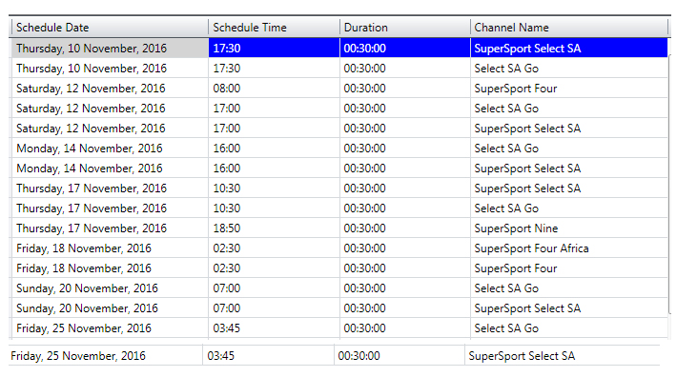Click the 08:00 time cell

pyautogui.click(x=274, y=89)
